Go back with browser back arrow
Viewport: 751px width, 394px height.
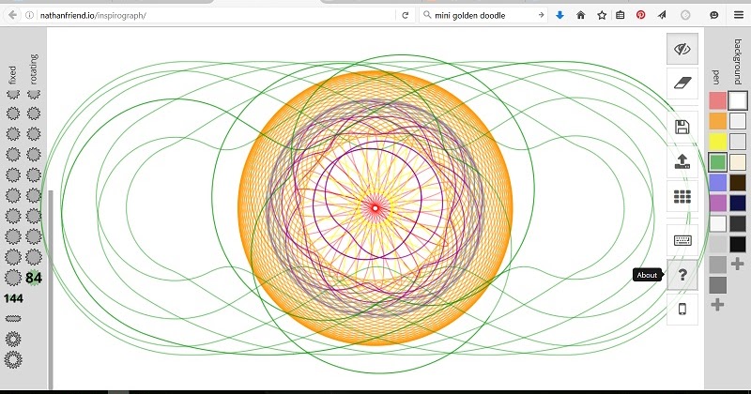pyautogui.click(x=12, y=15)
